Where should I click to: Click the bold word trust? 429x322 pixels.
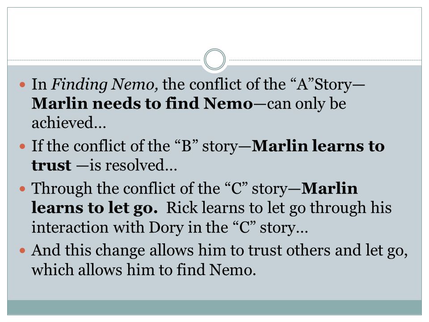(51, 165)
